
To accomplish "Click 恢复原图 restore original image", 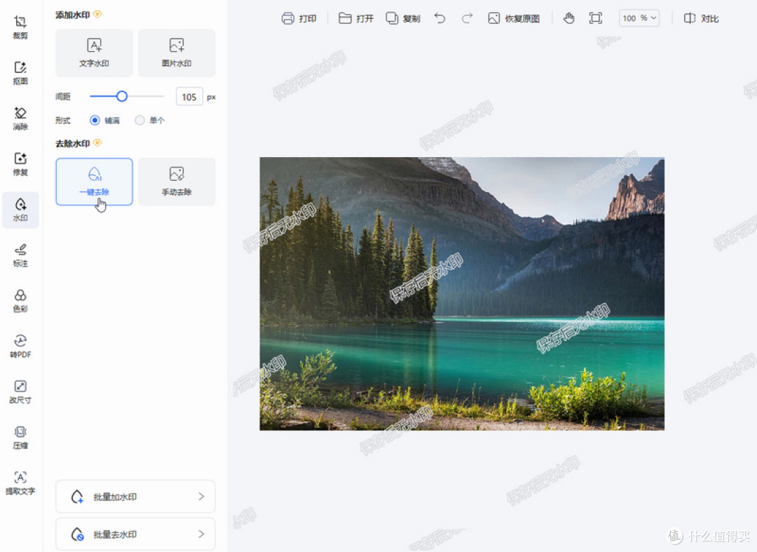I will click(x=514, y=18).
